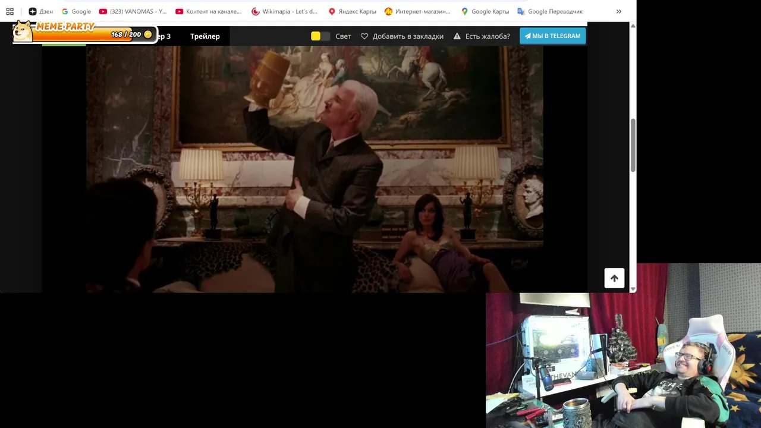Open the Wikimapia bookmark
Image resolution: width=761 pixels, height=428 pixels.
pos(285,11)
